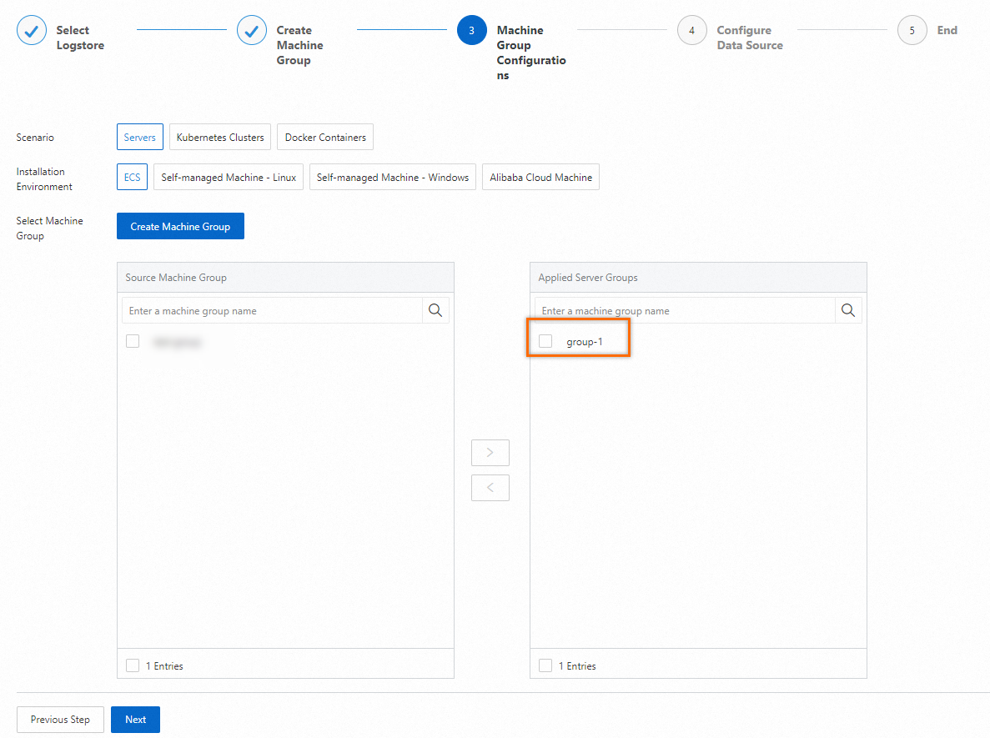The image size is (990, 738).
Task: Select all entries in Applied Server Groups
Action: [x=545, y=665]
